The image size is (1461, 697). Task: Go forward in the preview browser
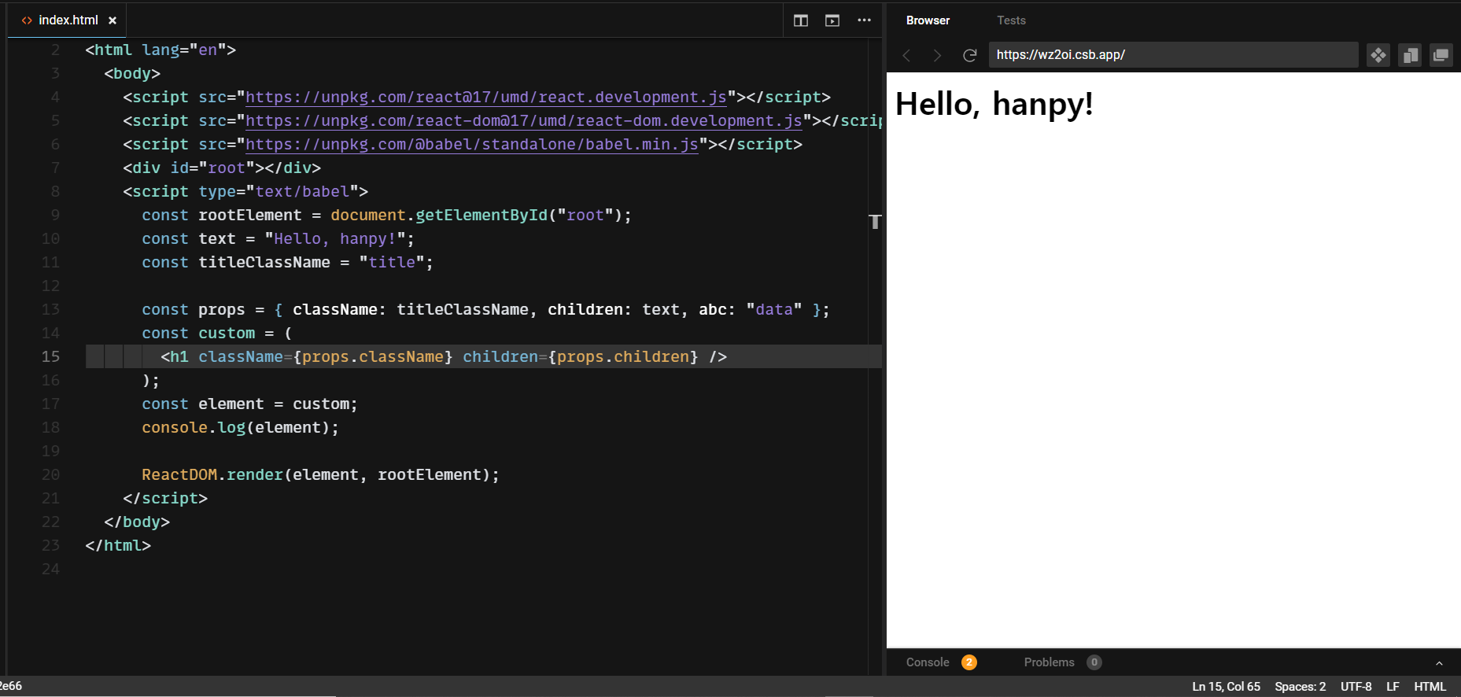(x=937, y=55)
